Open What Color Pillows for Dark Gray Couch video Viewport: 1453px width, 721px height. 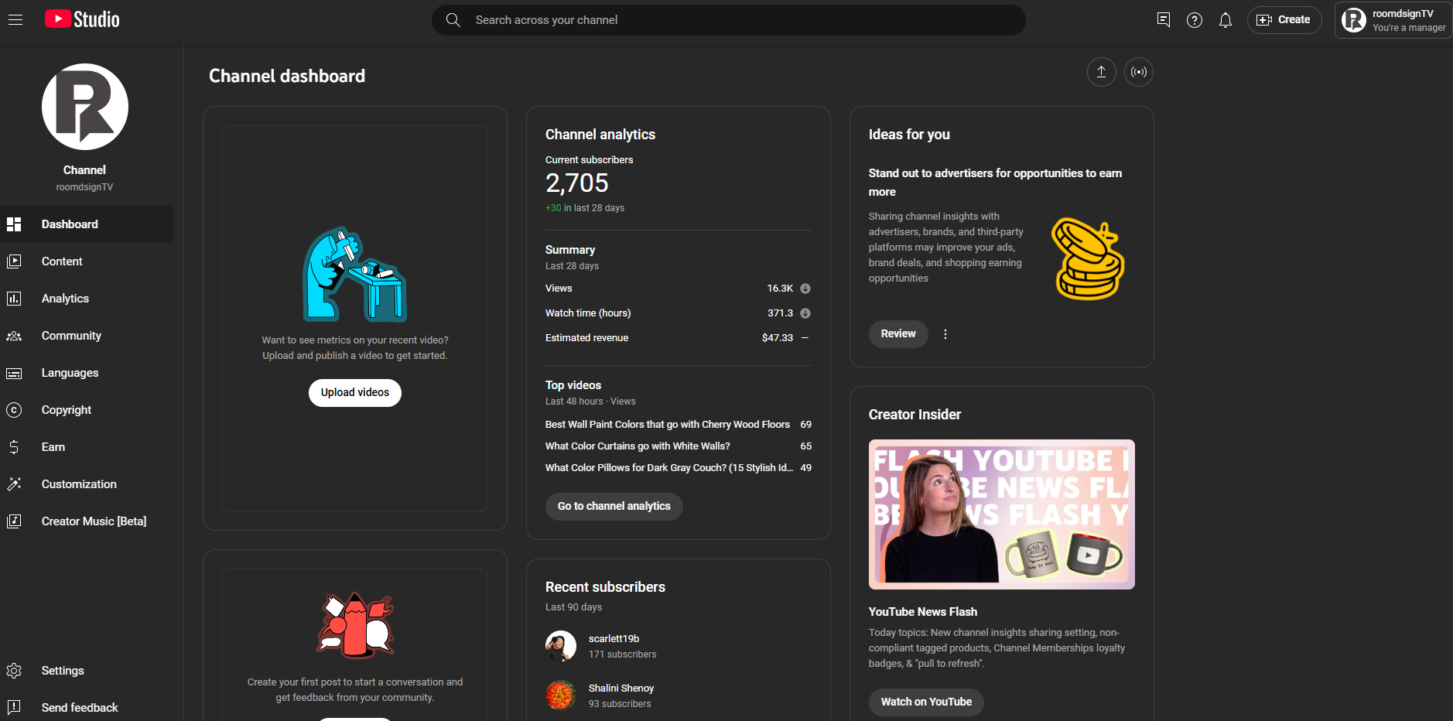pyautogui.click(x=669, y=468)
